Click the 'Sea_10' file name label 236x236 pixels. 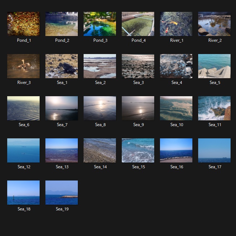(x=177, y=125)
